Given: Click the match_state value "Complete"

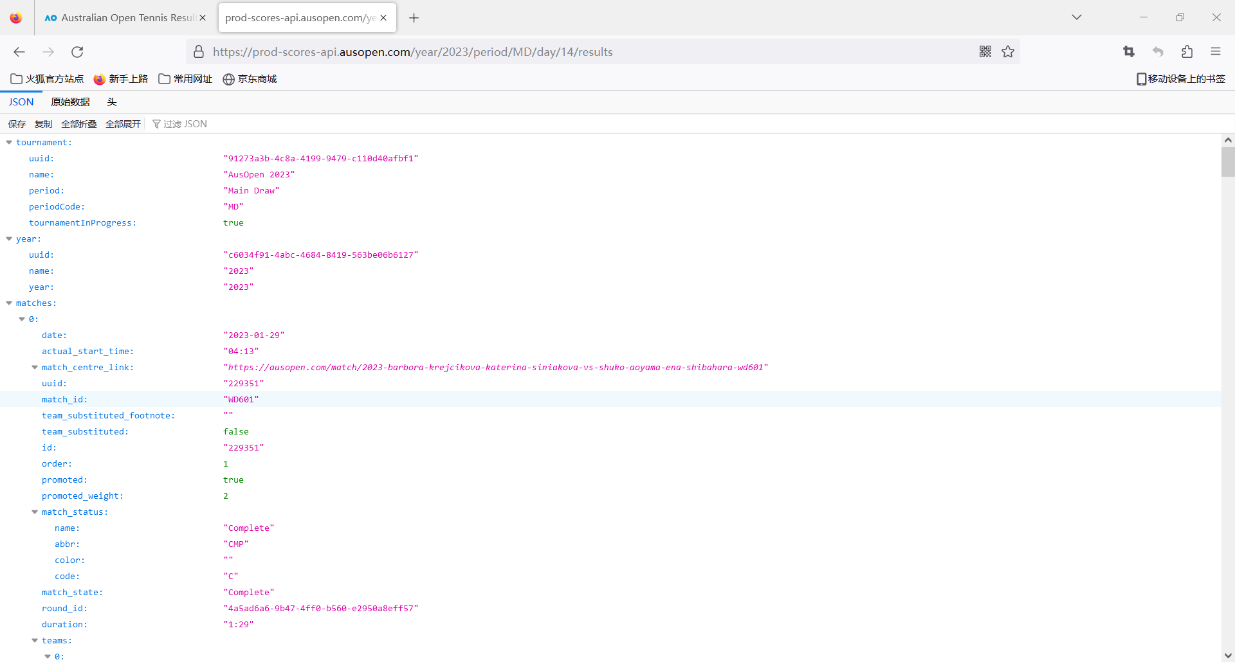Looking at the screenshot, I should click(249, 593).
